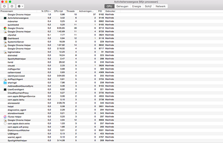Viewport: 223px width, 143px height.
Task: Click the com.apple.dock.extra shield icon
Action: (5, 123)
